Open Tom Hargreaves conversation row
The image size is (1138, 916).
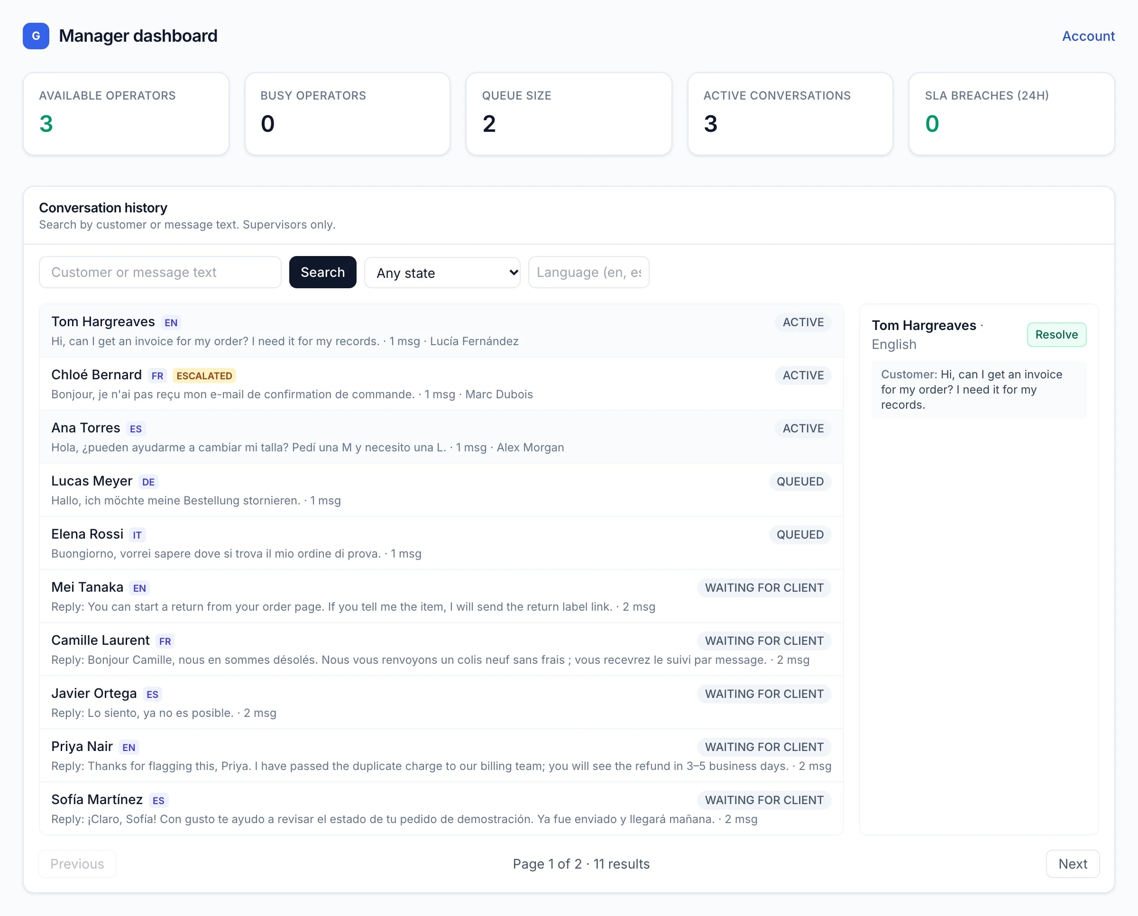click(441, 331)
